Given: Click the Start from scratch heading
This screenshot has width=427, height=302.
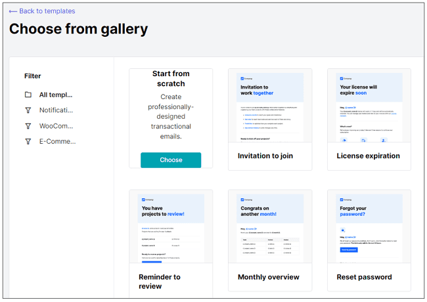Looking at the screenshot, I should pos(171,79).
